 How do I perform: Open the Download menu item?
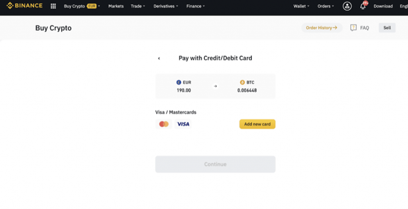(383, 6)
